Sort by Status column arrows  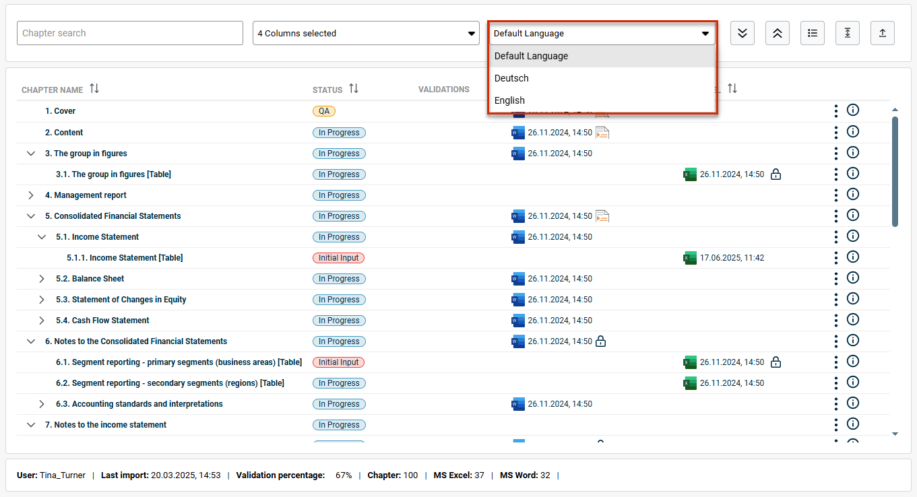coord(354,89)
